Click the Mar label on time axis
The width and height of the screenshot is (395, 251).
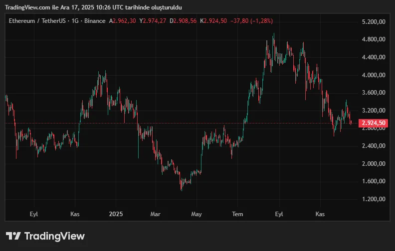156,214
